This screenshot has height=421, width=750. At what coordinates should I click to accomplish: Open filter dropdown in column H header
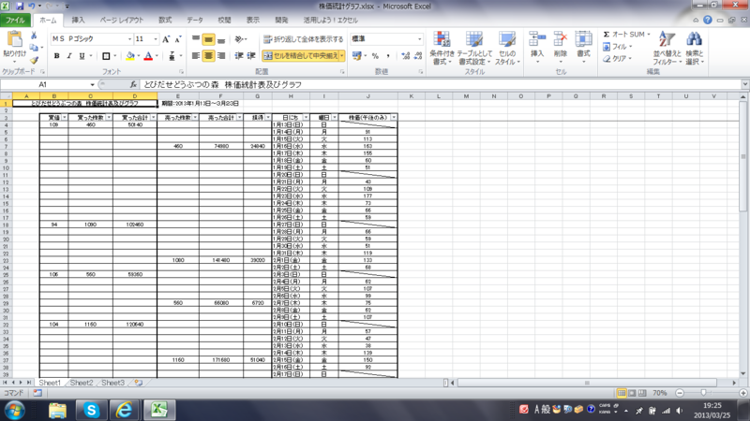(306, 118)
